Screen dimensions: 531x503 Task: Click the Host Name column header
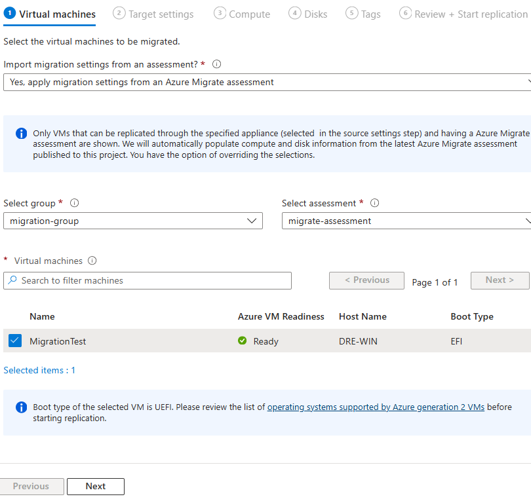[x=363, y=316]
